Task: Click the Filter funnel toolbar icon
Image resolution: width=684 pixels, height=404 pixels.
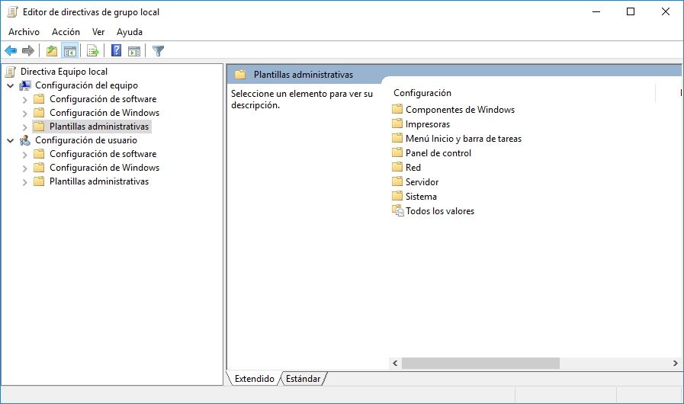Action: [x=158, y=50]
